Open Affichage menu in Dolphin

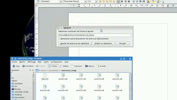point(32,62)
